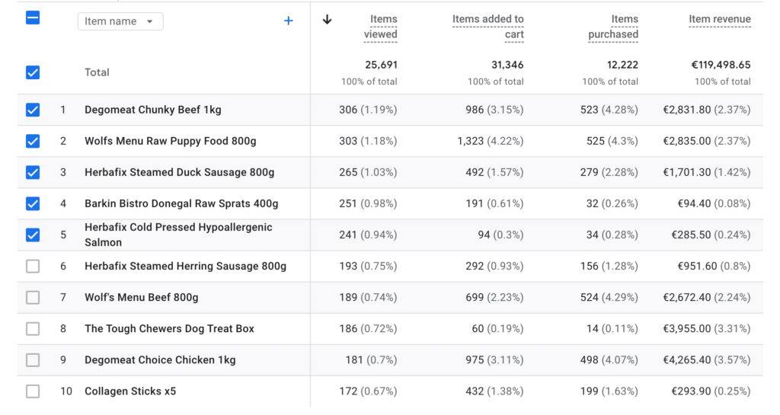Click The Tough Chewers Dog Treat Box name
Screen dimensions: 780x415
[169, 329]
